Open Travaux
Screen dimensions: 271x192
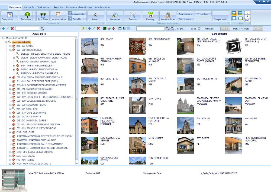pos(133,16)
